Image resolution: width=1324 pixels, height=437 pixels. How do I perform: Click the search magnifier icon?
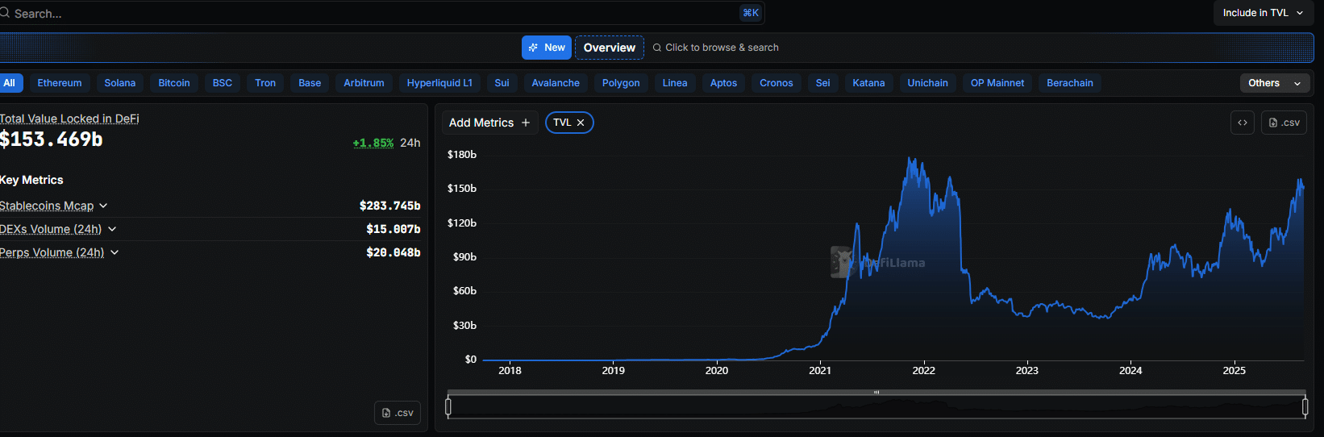coord(4,13)
